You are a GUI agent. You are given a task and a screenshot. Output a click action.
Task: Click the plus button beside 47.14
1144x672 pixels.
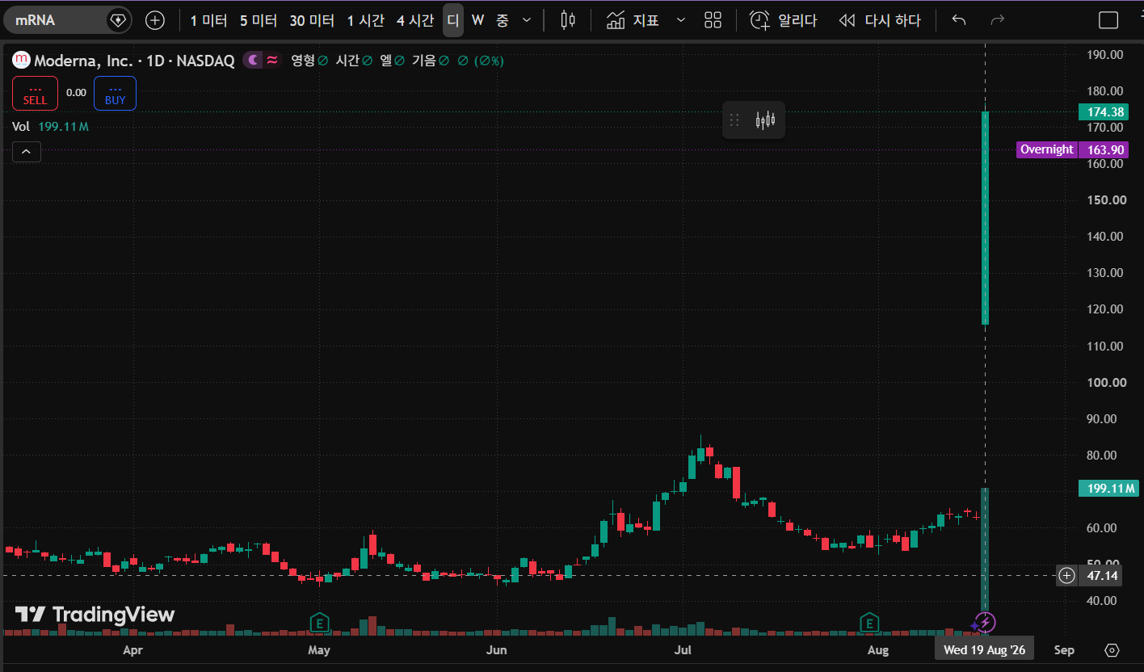pos(1066,576)
